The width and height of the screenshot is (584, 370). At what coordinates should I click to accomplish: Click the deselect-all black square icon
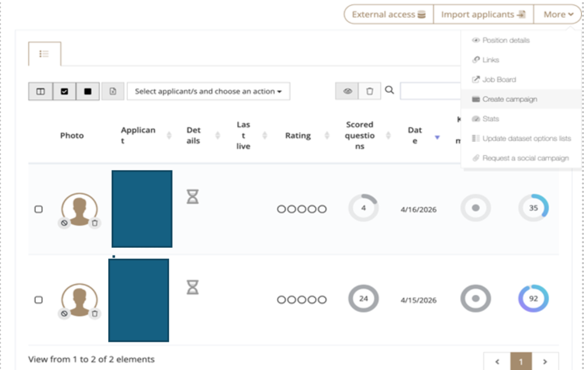[x=88, y=92]
